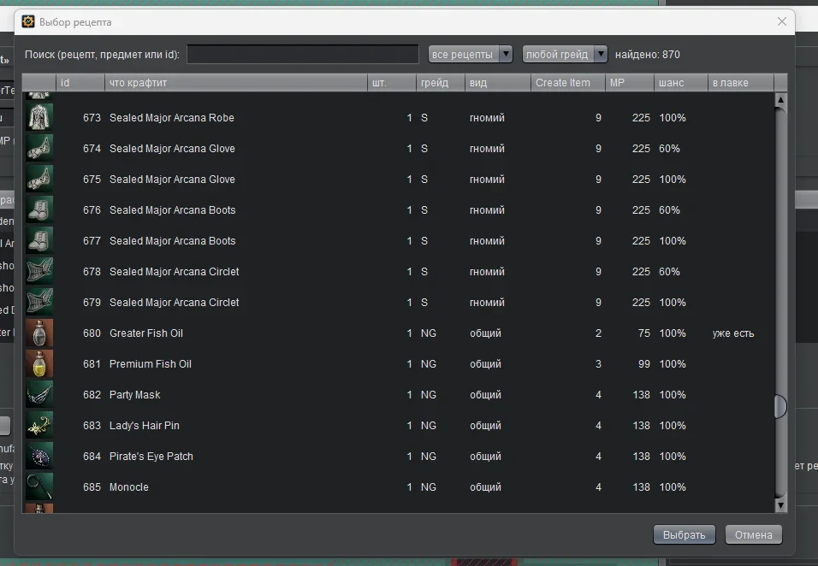The width and height of the screenshot is (818, 566).
Task: Select the glove icon in row 674
Action: tap(39, 148)
